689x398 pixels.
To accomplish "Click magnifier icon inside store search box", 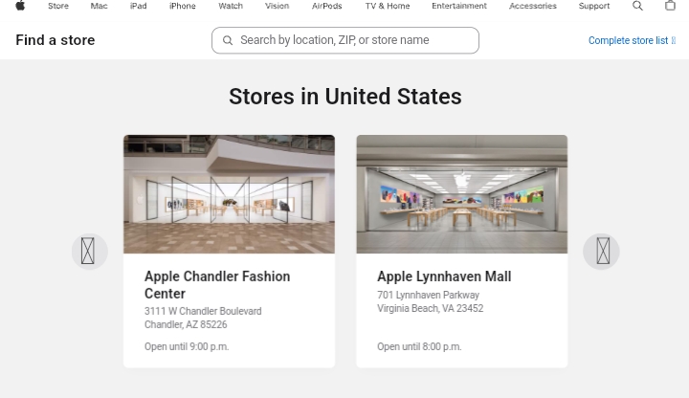I will coord(228,40).
